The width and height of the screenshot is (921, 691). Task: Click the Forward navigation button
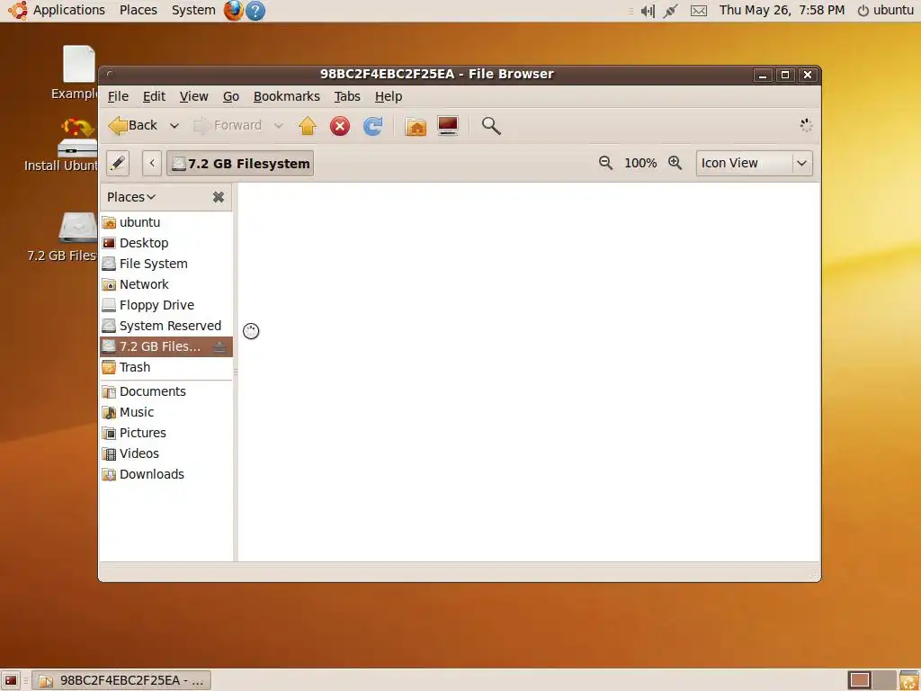coord(228,126)
